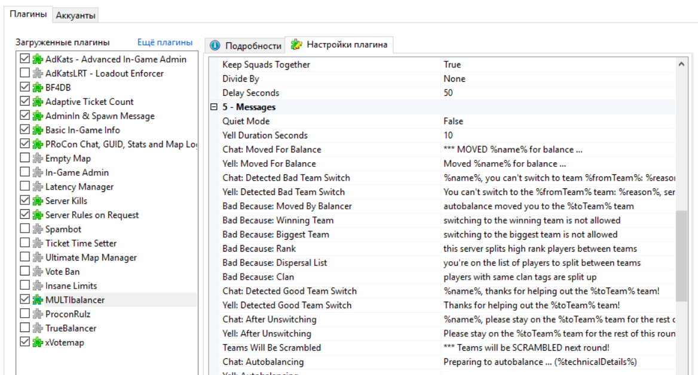Enable the Spambot plugin checkbox
Viewport: 698px width, 375px height.
[25, 230]
